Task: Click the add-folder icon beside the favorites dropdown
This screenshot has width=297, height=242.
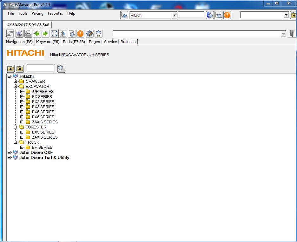Action: (293, 15)
